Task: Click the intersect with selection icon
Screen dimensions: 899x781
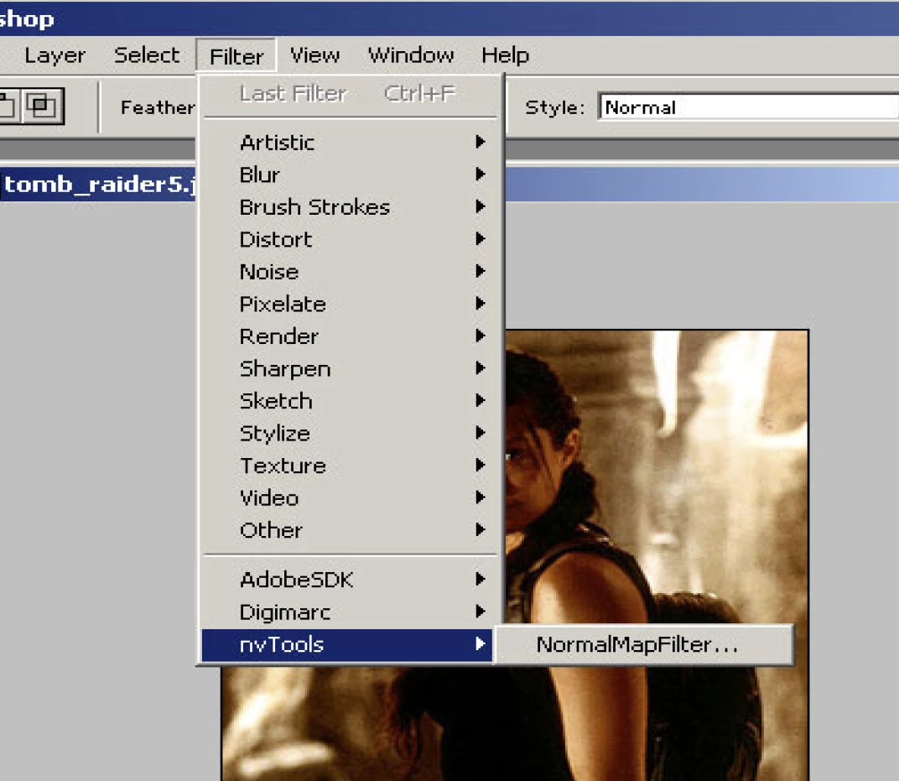Action: click(44, 106)
